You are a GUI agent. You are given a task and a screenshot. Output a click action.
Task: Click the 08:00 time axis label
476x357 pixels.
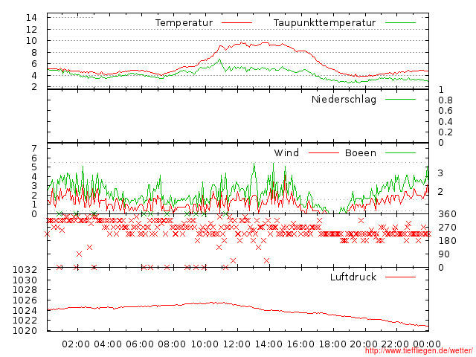(x=172, y=344)
